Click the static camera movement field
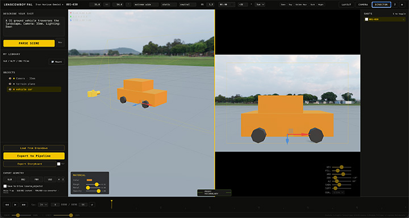The width and height of the screenshot is (409, 218). (x=169, y=5)
